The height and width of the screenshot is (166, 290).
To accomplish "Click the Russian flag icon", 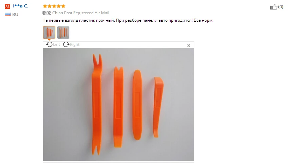I will click(7, 15).
